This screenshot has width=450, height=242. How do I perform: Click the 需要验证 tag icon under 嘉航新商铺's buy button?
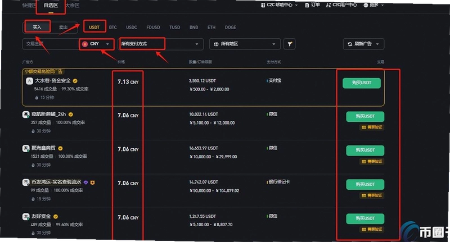364,127
